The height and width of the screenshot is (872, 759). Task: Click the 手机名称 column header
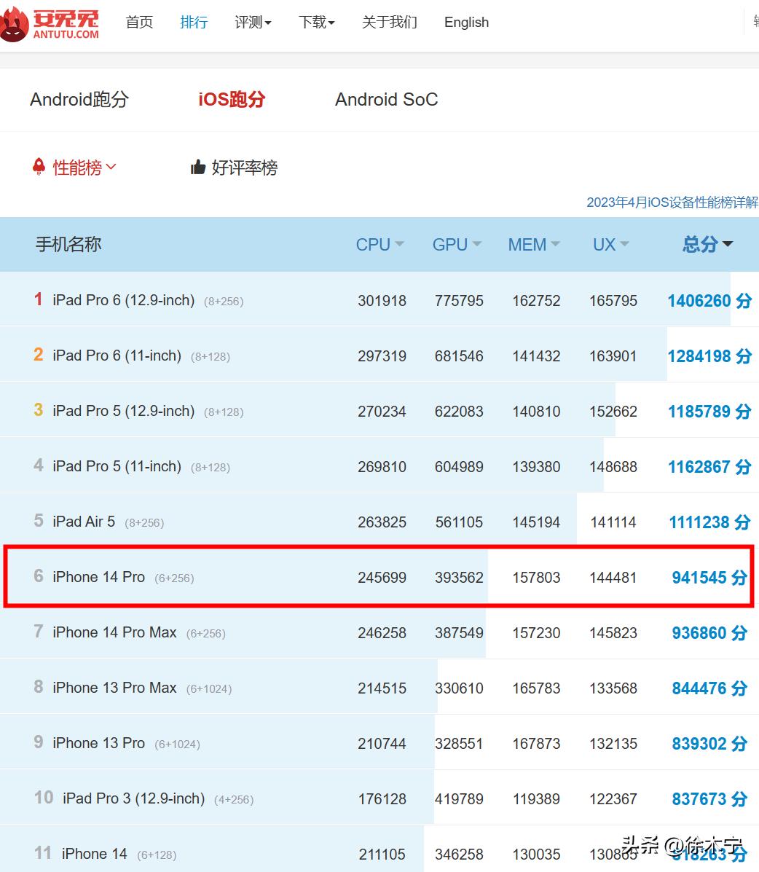[68, 243]
